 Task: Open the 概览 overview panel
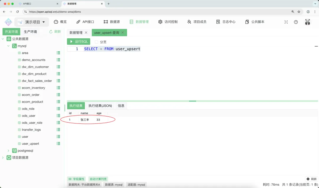[60, 22]
